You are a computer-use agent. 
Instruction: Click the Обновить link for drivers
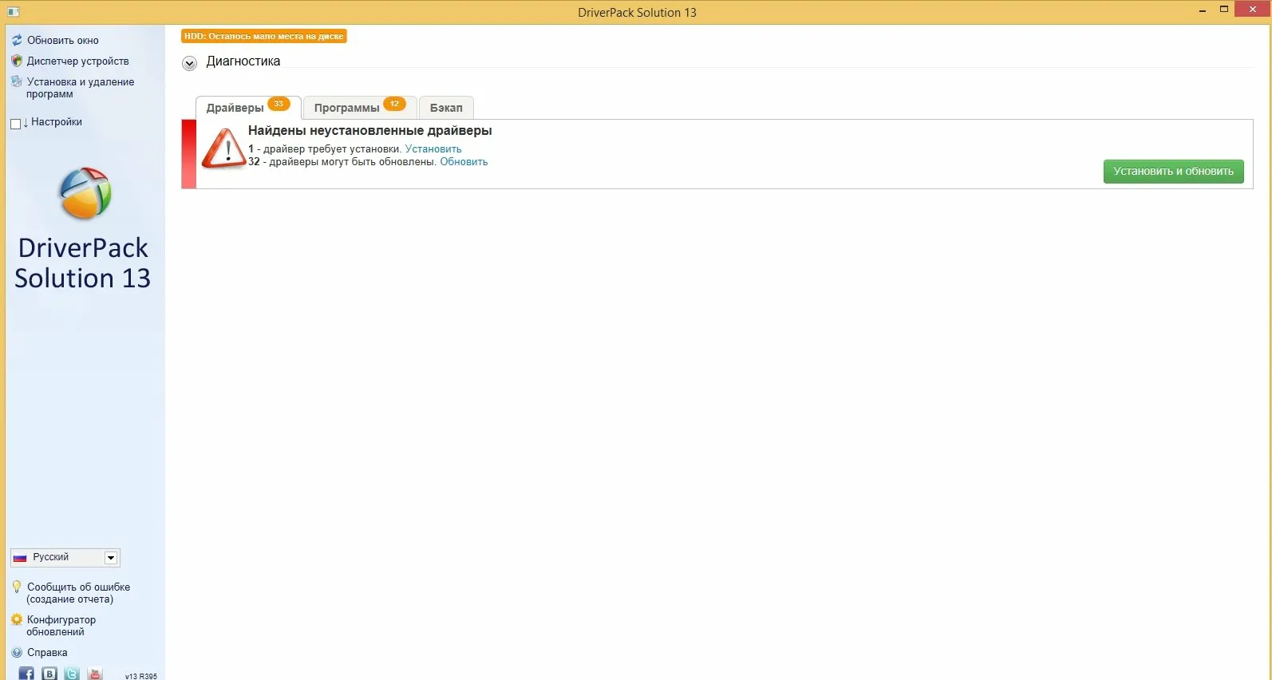tap(464, 161)
